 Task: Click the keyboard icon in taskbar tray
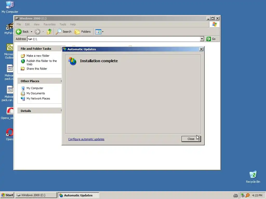(235, 195)
